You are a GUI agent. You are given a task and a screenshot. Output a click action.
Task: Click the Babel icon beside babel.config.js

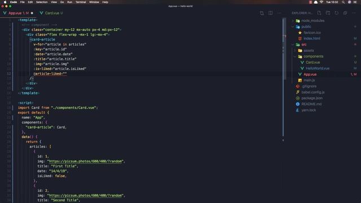298,92
